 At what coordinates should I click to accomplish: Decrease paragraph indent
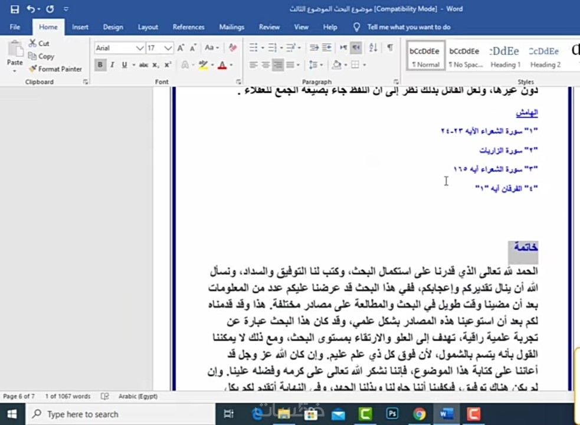point(314,48)
